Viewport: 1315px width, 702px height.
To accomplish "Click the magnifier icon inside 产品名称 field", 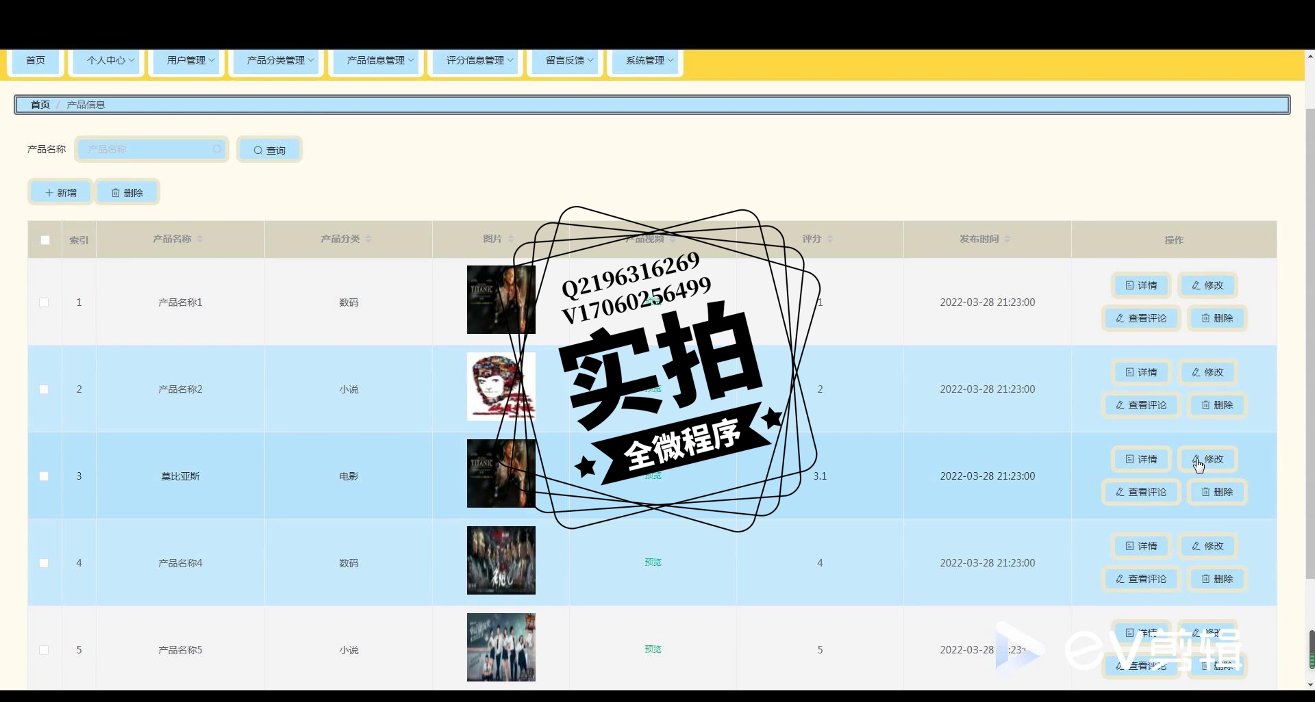I will 217,149.
